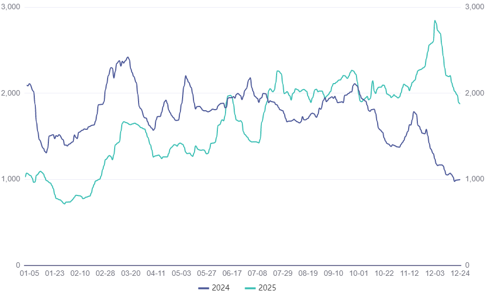Click the 01-05 x-axis date label
Image resolution: width=488 pixels, height=297 pixels.
pos(29,274)
